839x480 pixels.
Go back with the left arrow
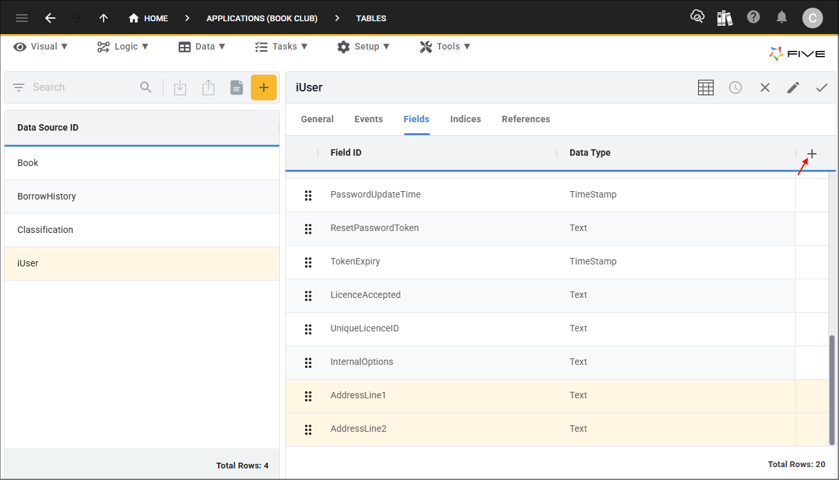point(50,18)
